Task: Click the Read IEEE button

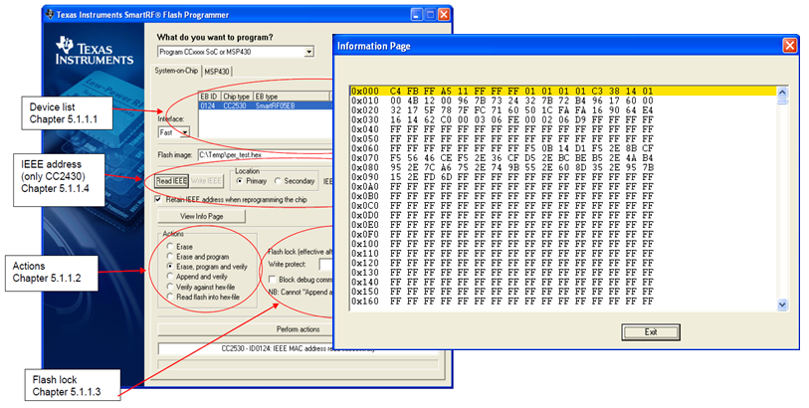Action: pyautogui.click(x=171, y=181)
